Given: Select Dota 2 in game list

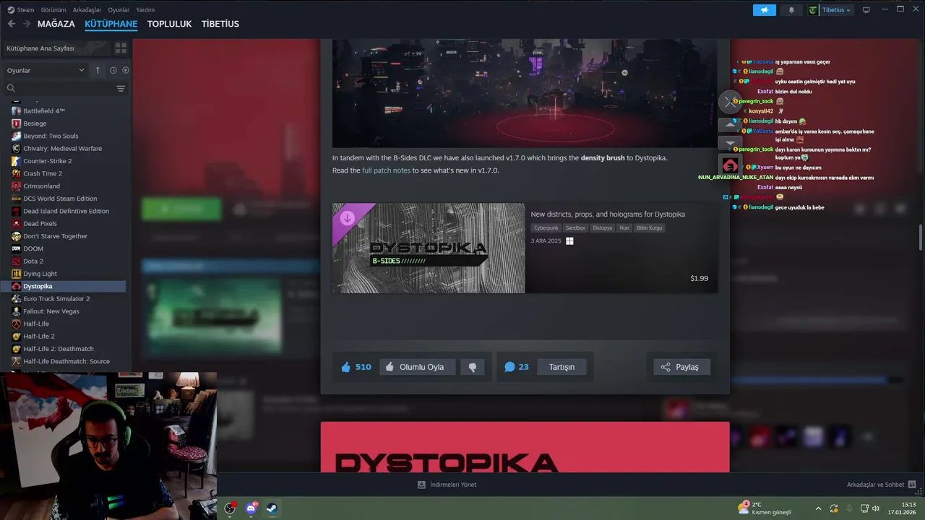Looking at the screenshot, I should click(x=33, y=261).
